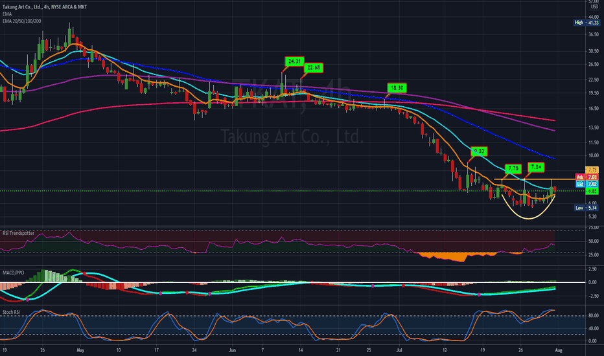Image resolution: width=604 pixels, height=356 pixels.
Task: Click the 16.50 price axis value
Action: [593, 109]
